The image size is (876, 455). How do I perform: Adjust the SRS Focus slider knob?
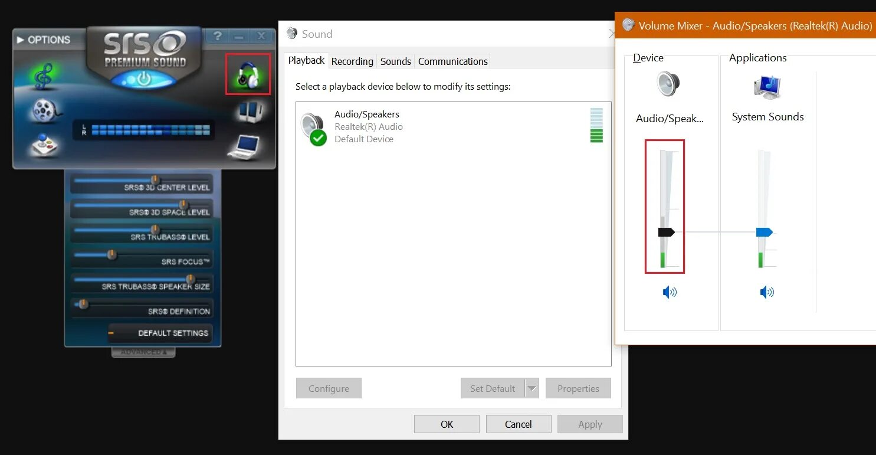pos(111,254)
